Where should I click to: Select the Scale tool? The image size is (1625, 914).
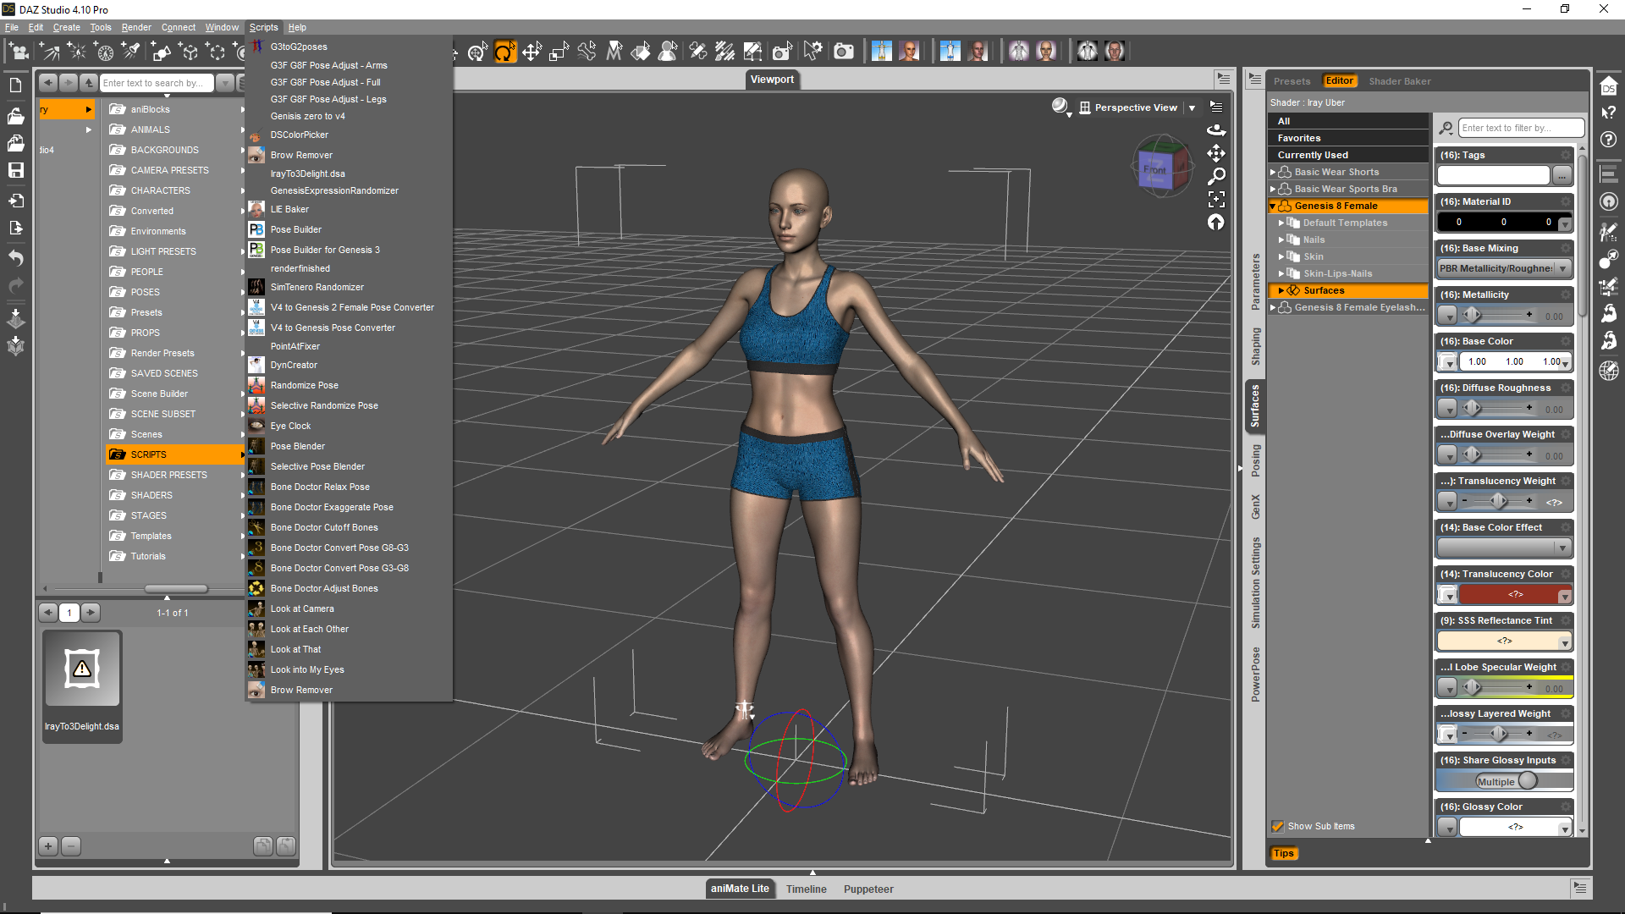click(559, 52)
